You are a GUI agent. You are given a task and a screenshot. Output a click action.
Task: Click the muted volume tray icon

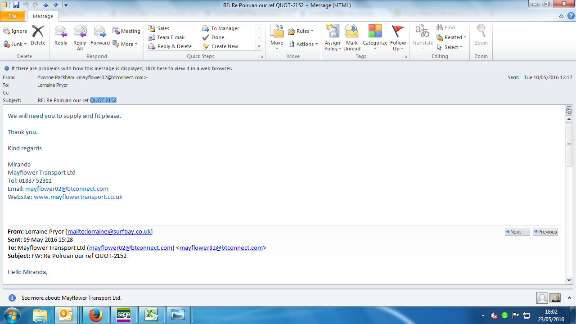[494, 315]
